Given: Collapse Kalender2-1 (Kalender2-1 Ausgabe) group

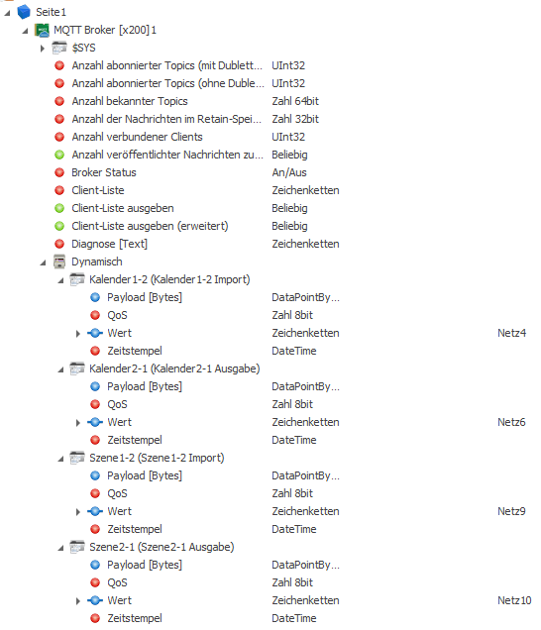Looking at the screenshot, I should [60, 369].
